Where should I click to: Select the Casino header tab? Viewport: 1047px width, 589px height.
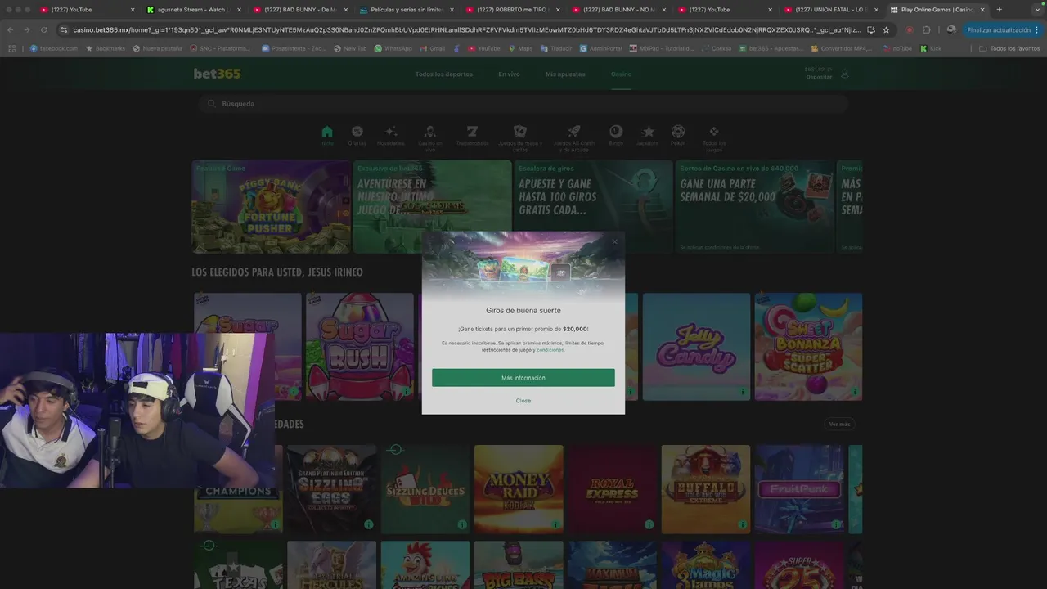(621, 74)
